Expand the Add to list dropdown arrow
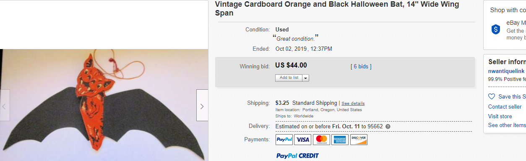 click(x=305, y=78)
